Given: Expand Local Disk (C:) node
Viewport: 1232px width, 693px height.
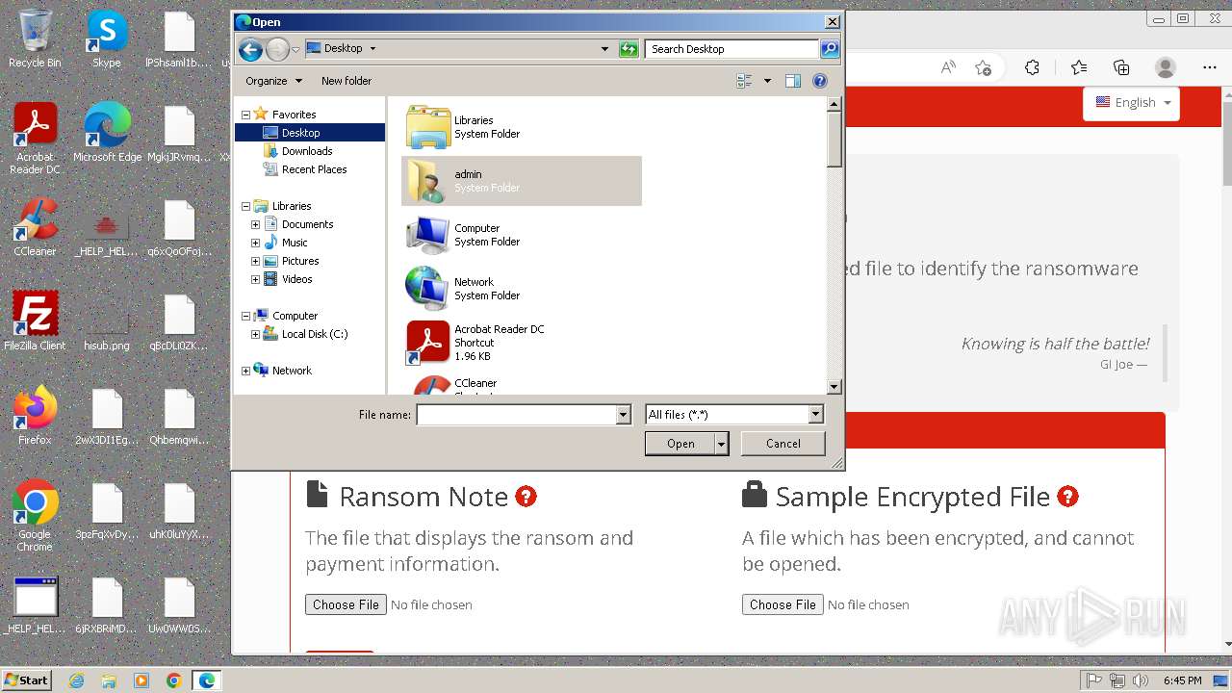Looking at the screenshot, I should click(255, 334).
